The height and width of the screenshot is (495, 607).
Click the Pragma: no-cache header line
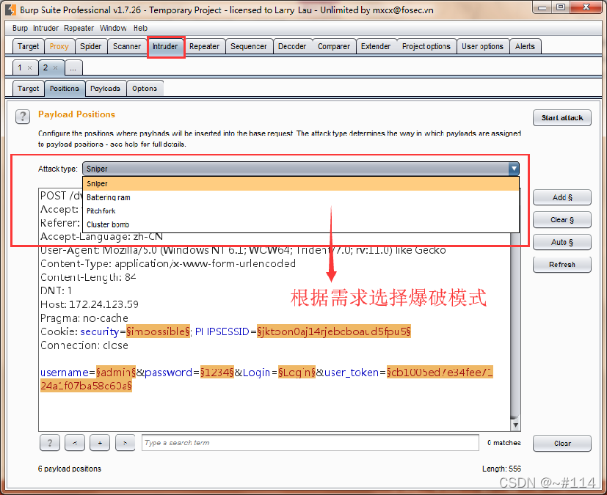[84, 318]
